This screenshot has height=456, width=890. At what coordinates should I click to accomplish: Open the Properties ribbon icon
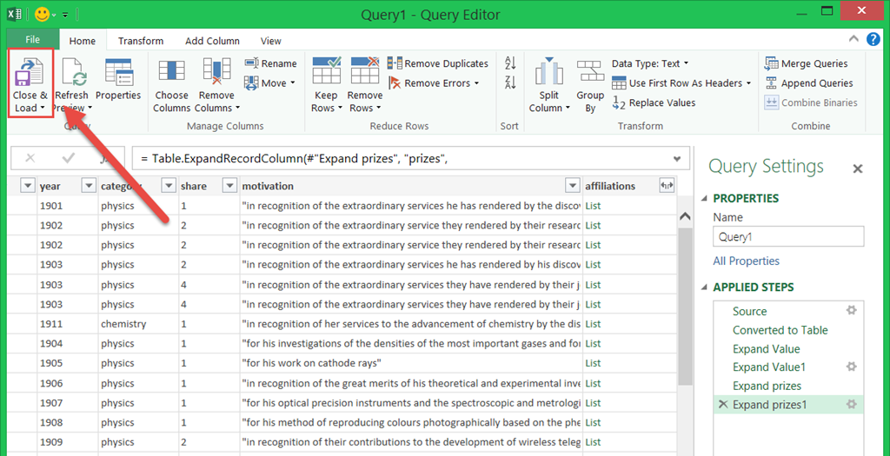point(118,74)
